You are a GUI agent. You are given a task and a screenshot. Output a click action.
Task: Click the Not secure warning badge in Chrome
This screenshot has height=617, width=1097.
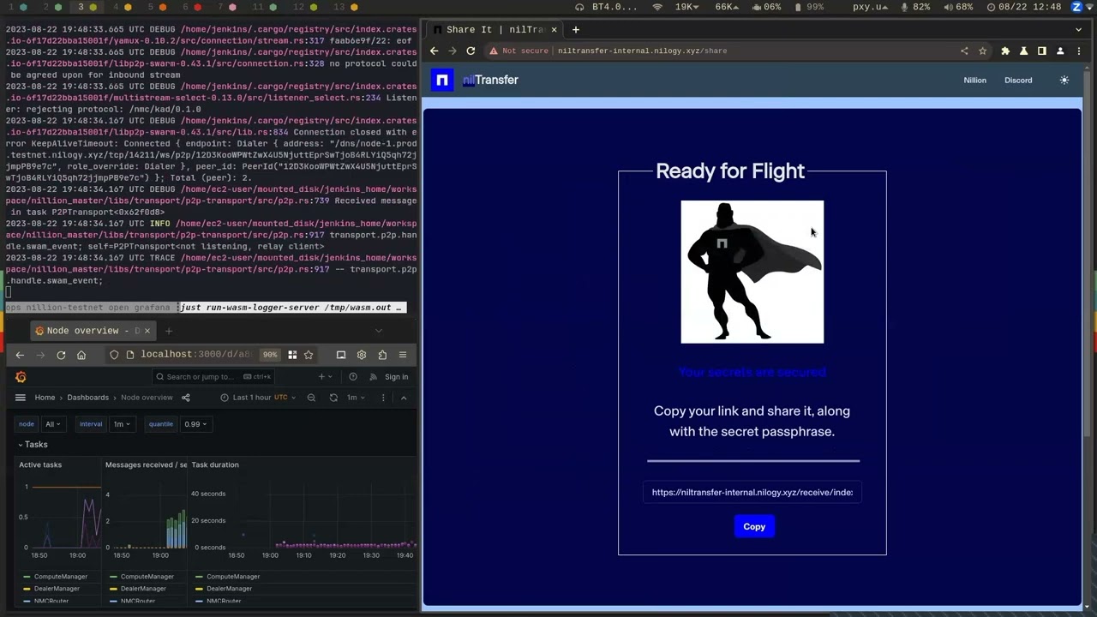pos(519,51)
